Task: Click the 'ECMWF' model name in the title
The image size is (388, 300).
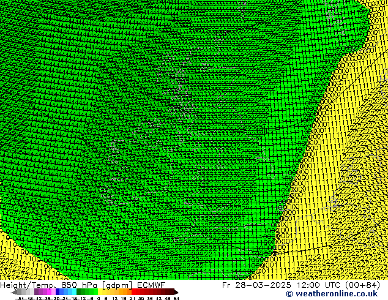Action: point(151,285)
